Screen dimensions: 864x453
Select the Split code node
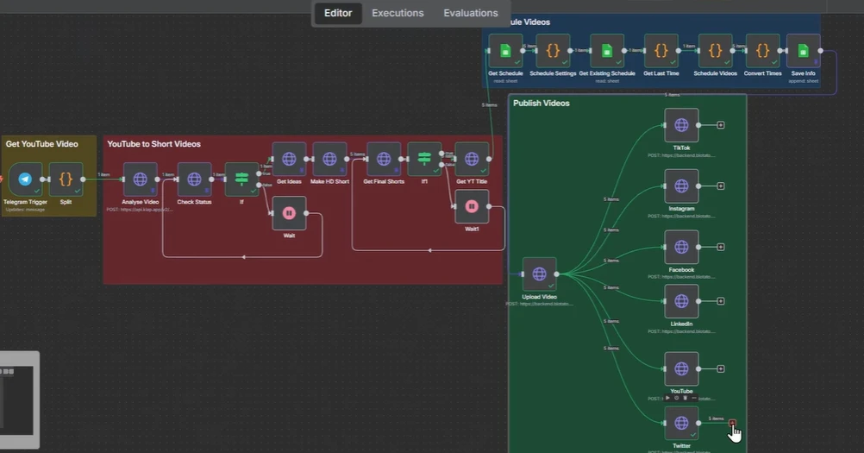[66, 179]
